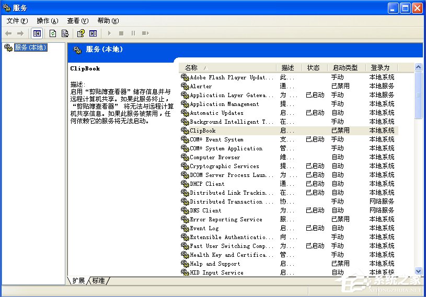
Task: Select COM+ System Application service
Action: pyautogui.click(x=226, y=148)
